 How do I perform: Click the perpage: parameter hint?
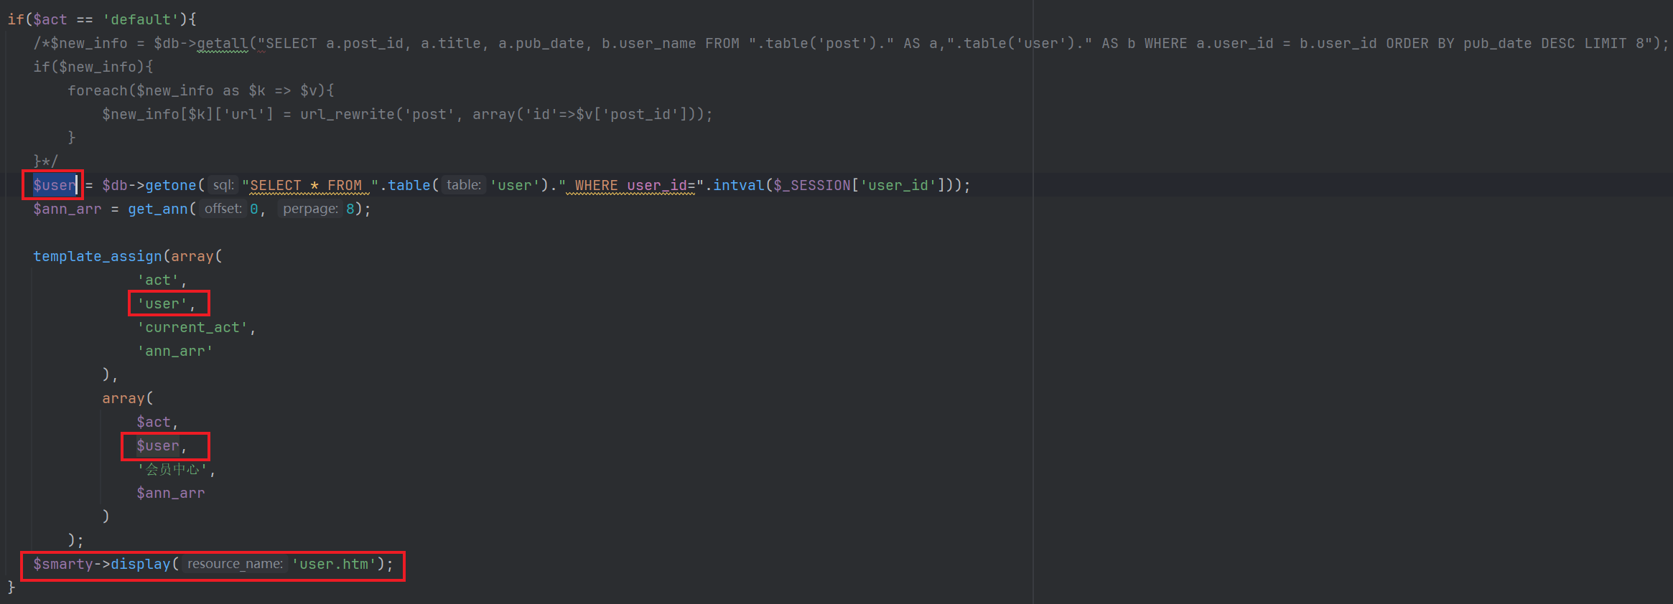click(309, 209)
